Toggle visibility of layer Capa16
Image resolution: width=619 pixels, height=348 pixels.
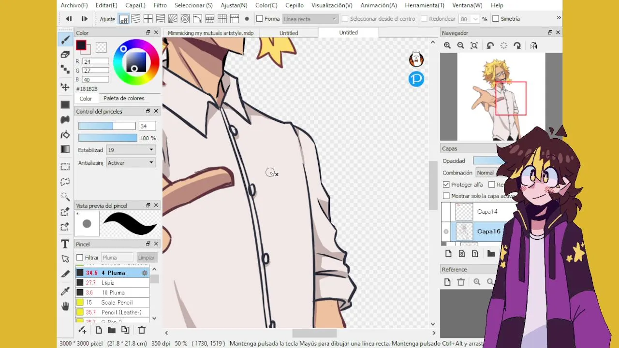pos(446,232)
